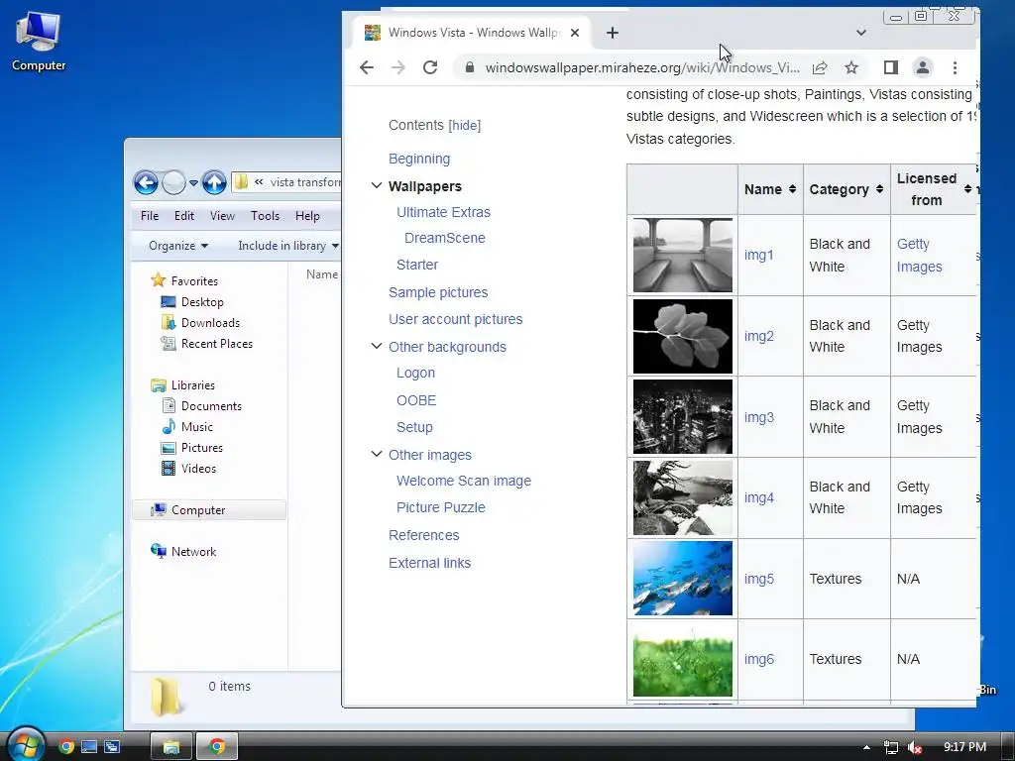The image size is (1015, 761).
Task: Open Explorer File menu
Action: [150, 215]
